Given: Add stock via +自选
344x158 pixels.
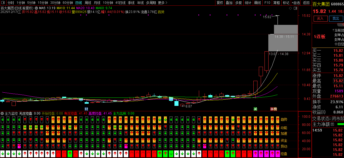Looking at the screenshot, I should click(x=296, y=3).
